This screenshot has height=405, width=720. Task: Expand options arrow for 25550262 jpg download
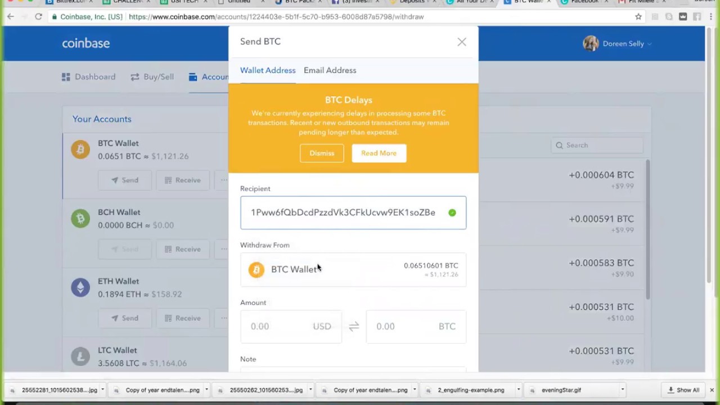(x=310, y=390)
